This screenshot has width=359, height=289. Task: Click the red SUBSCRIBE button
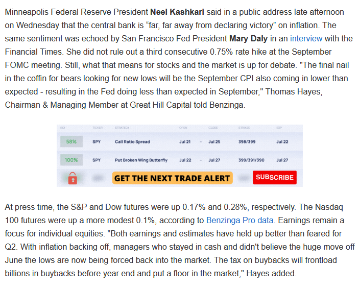275,177
